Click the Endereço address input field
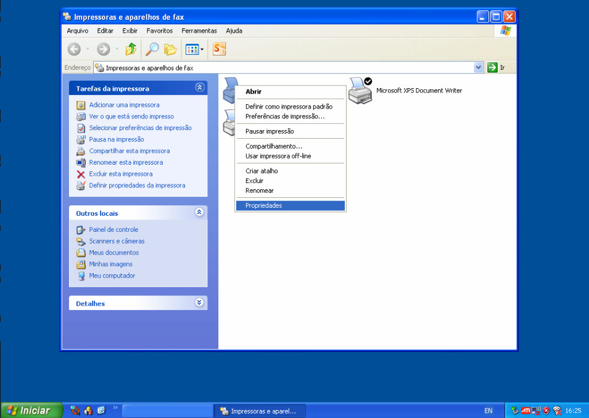The height and width of the screenshot is (418, 589). 284,68
